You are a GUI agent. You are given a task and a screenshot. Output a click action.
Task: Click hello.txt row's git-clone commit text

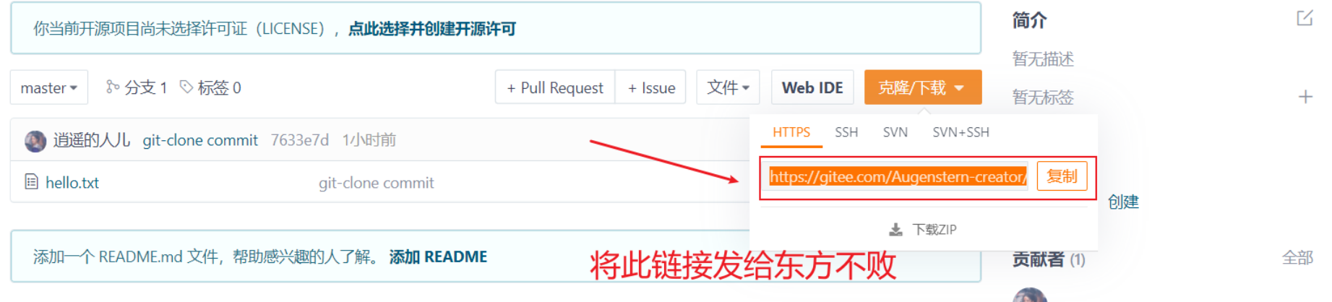tap(376, 183)
